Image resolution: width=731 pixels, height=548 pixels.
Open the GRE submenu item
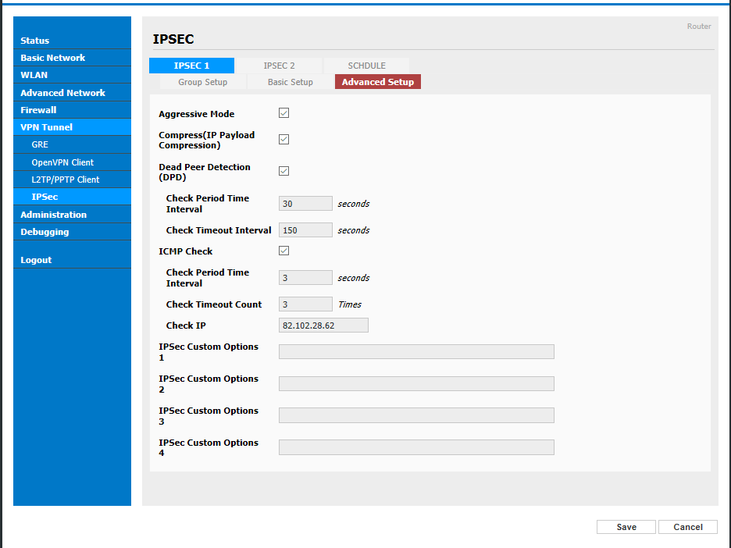[73, 144]
